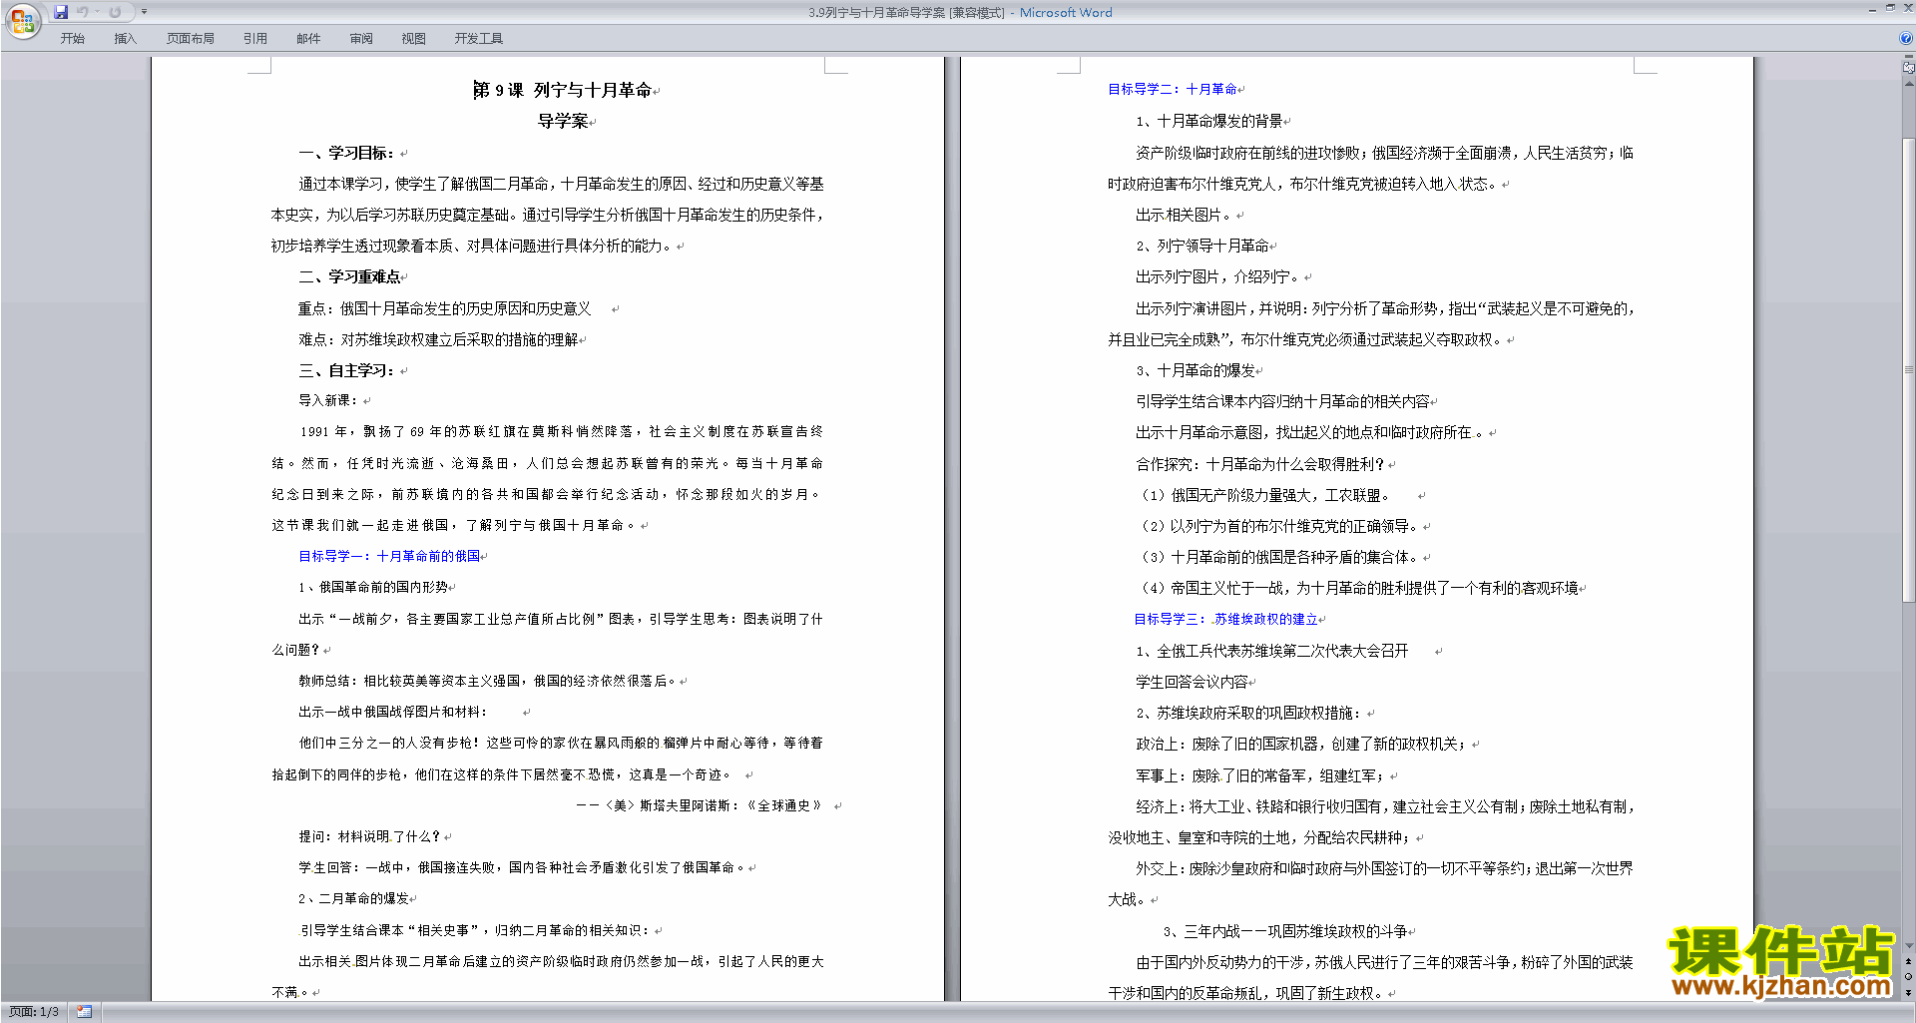Viewport: 1916px width, 1023px height.
Task: Open the Undo history dropdown arrow
Action: click(97, 12)
